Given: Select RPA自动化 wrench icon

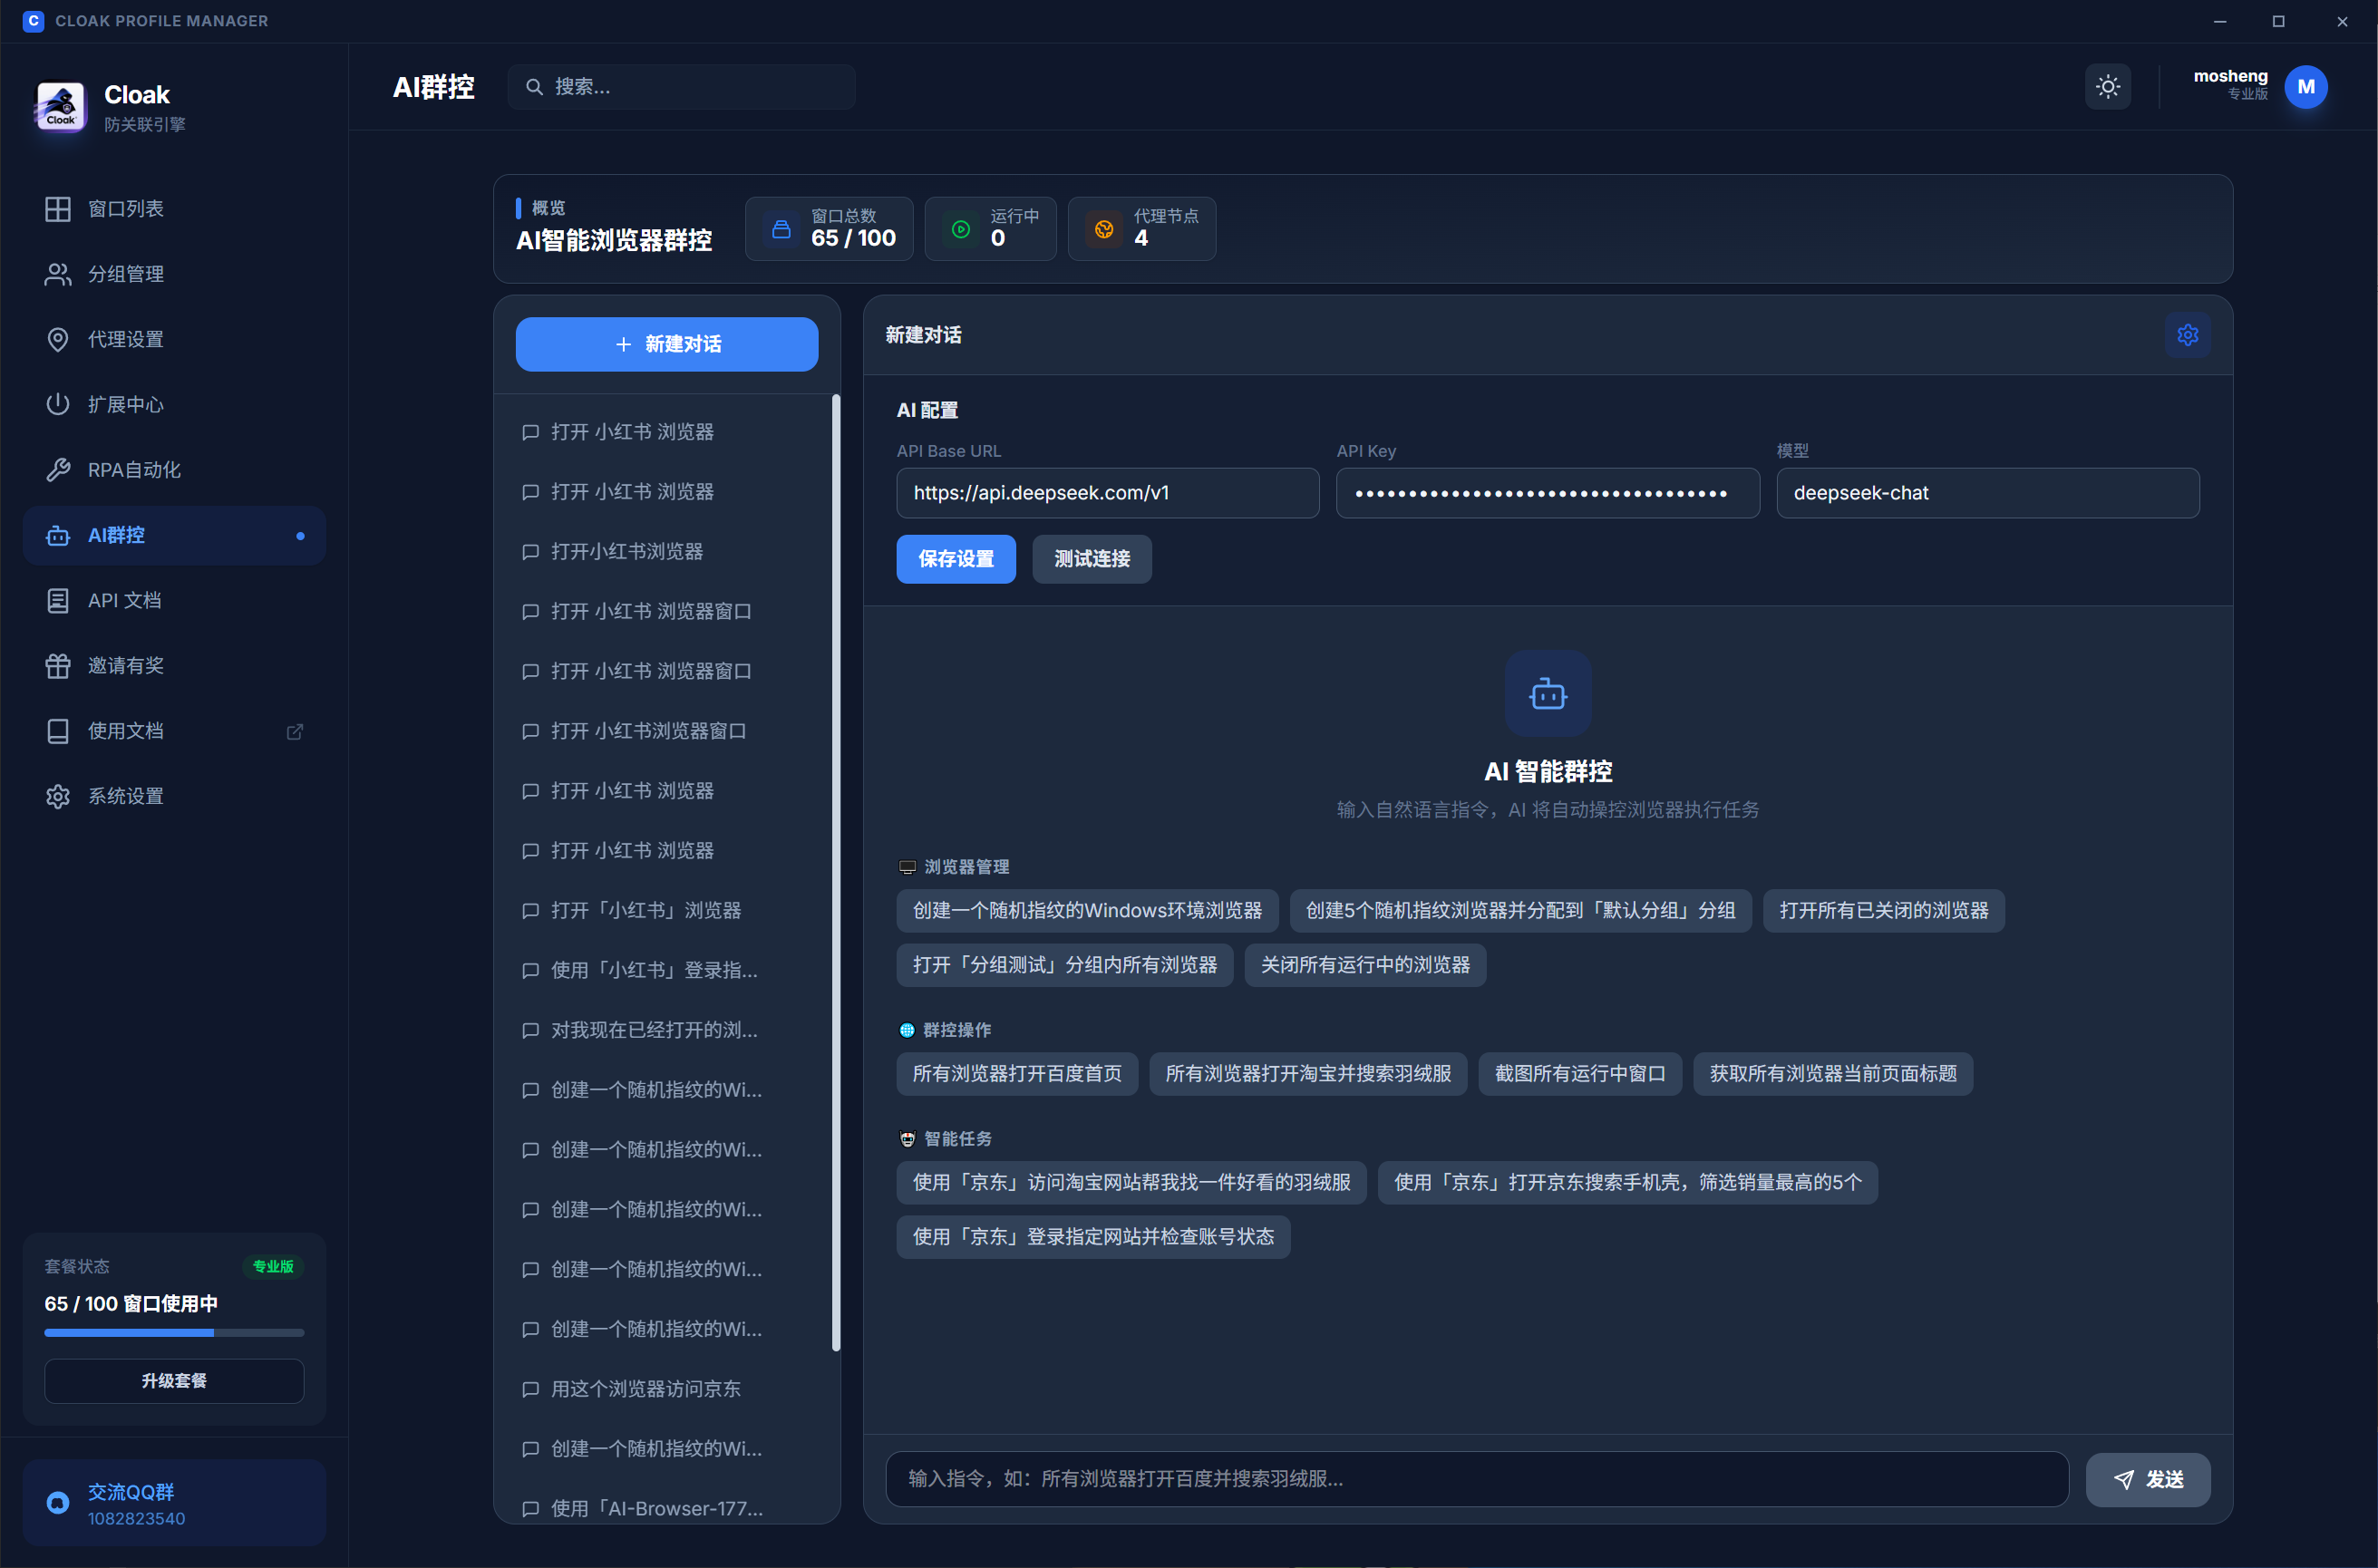Looking at the screenshot, I should 58,470.
